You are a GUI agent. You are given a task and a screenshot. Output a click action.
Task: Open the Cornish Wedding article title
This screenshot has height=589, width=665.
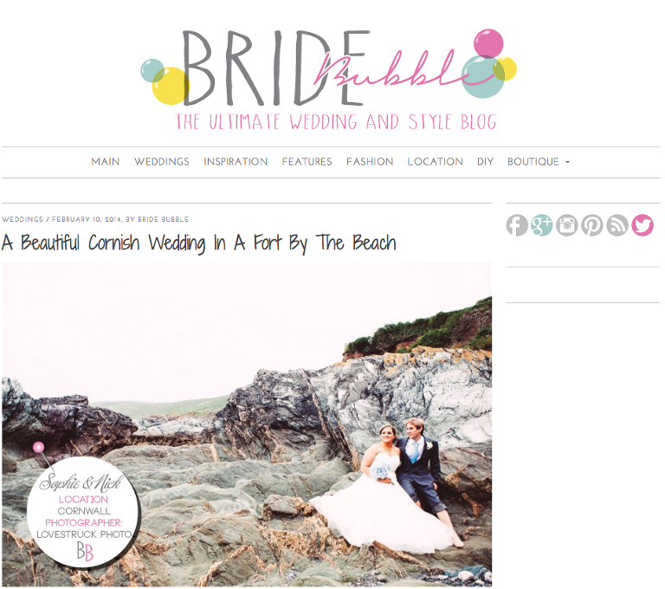tap(199, 243)
